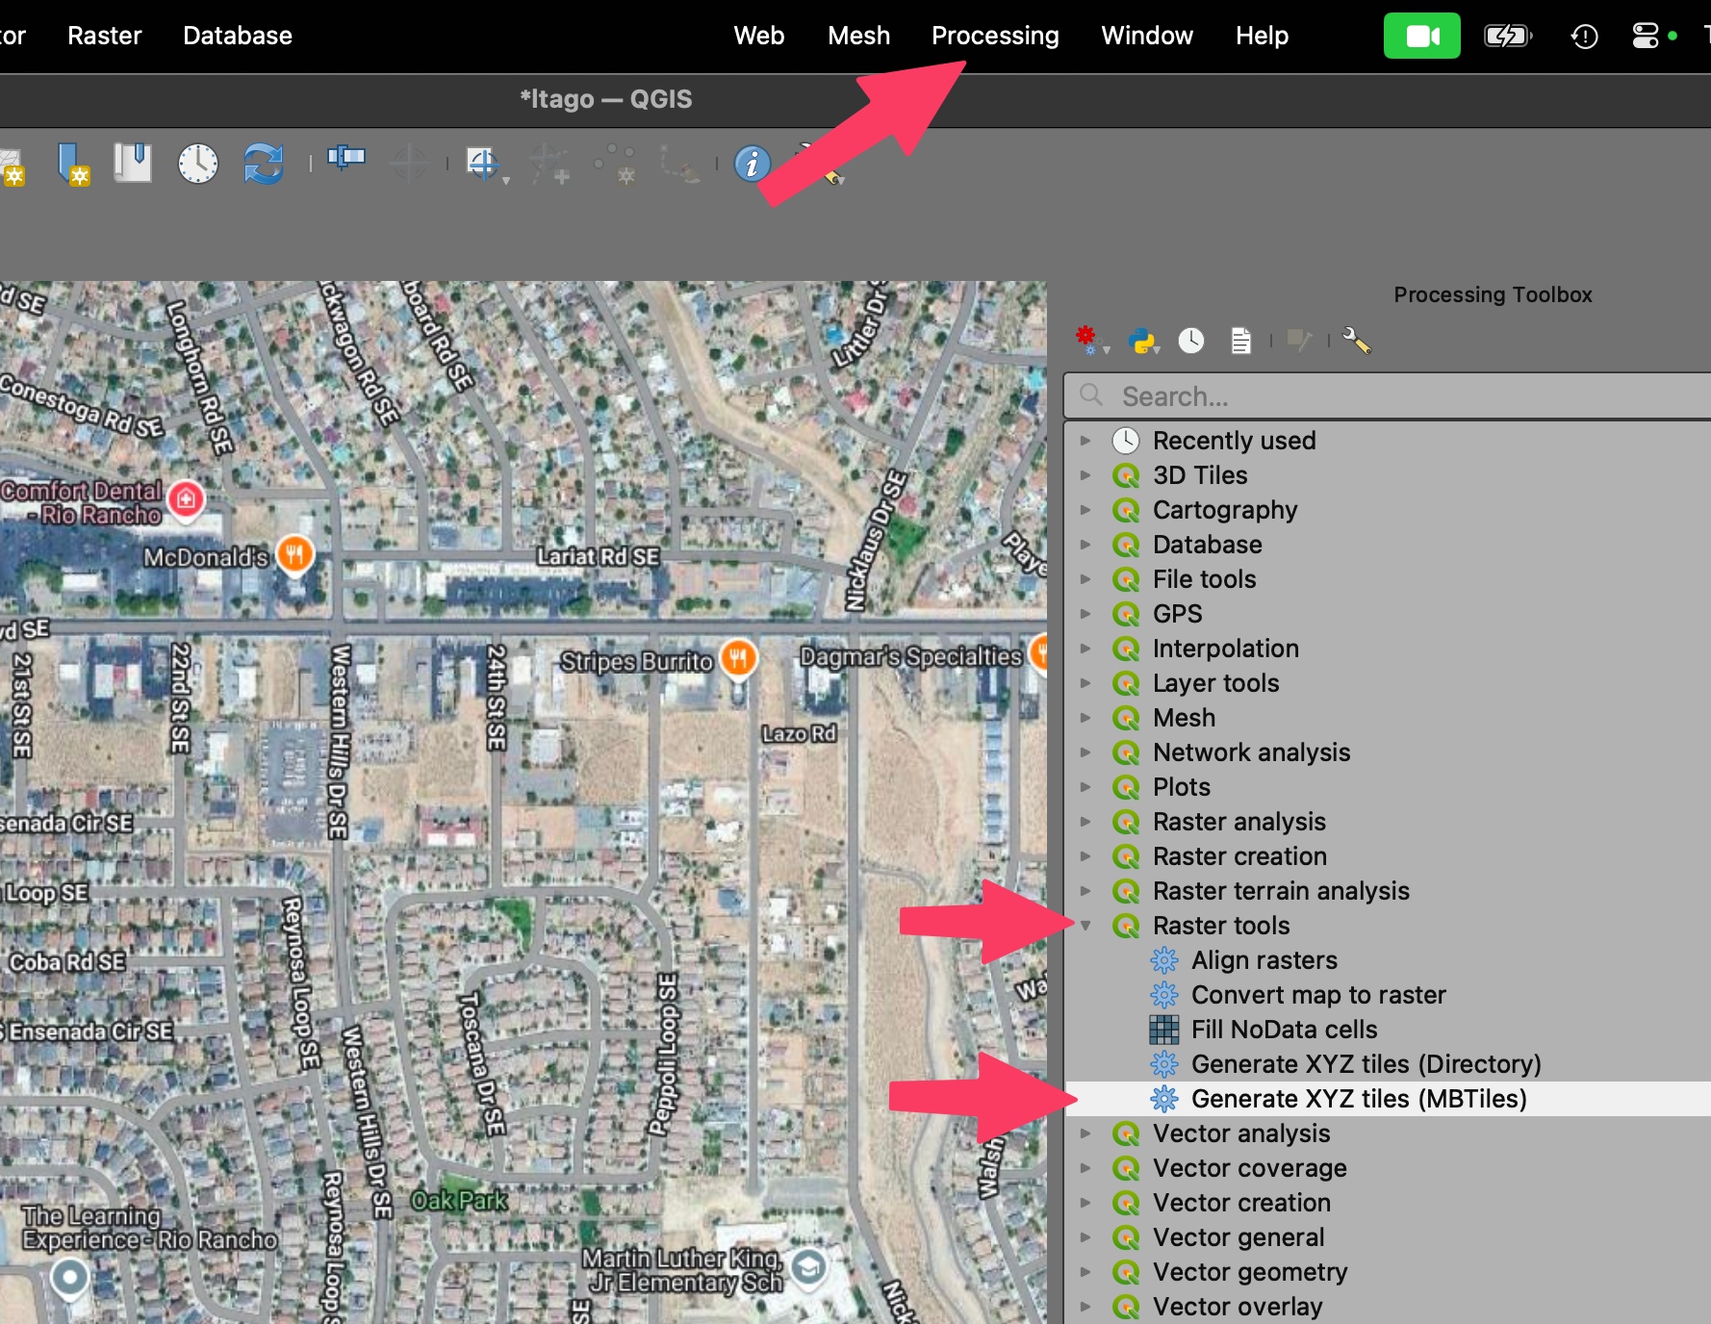Select Generate XYZ tiles (Directory)
The height and width of the screenshot is (1324, 1711).
[1366, 1064]
